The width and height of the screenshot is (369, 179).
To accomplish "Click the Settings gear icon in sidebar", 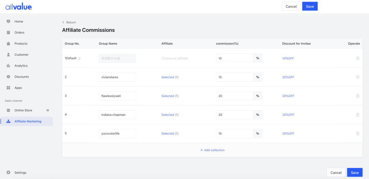I will [9, 173].
